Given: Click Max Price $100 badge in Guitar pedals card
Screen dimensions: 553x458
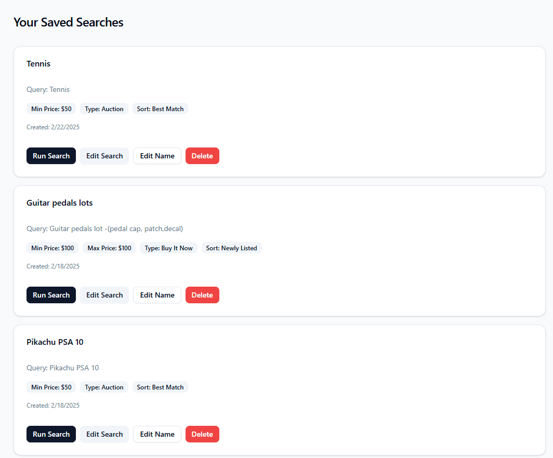Looking at the screenshot, I should (109, 248).
